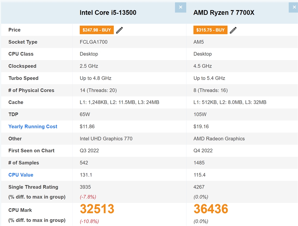Screen dimensions: 298x226
Task: Open the CPU Value link
Action: pos(21,175)
